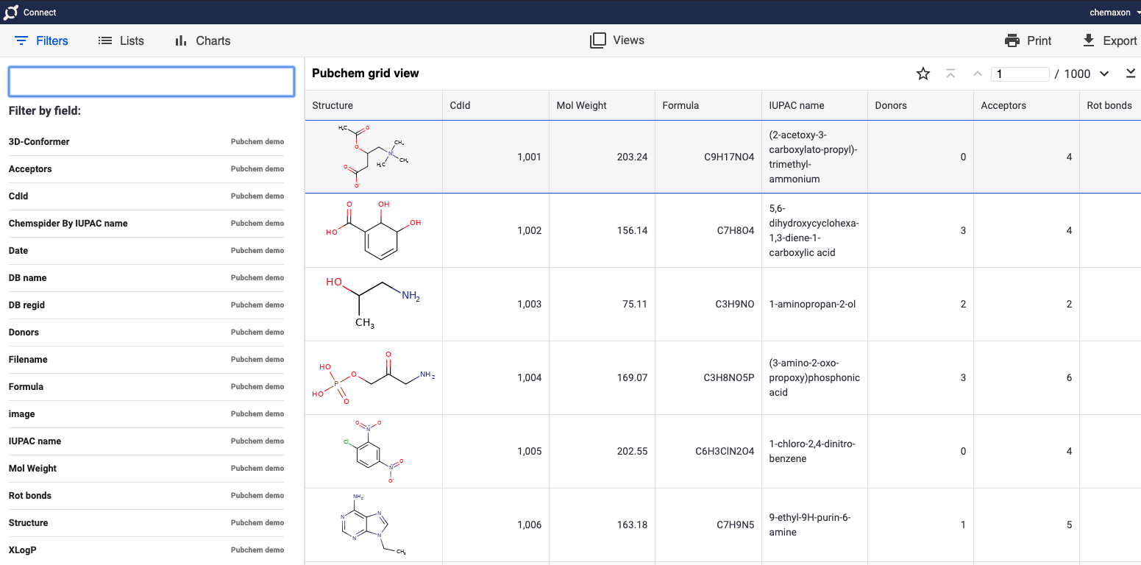The width and height of the screenshot is (1141, 565).
Task: Click 1-aminopropan-2-ol structure image
Action: (x=374, y=302)
